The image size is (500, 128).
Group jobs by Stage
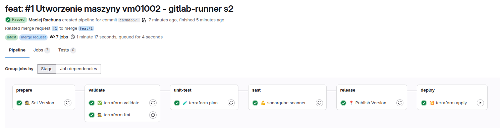pyautogui.click(x=47, y=69)
